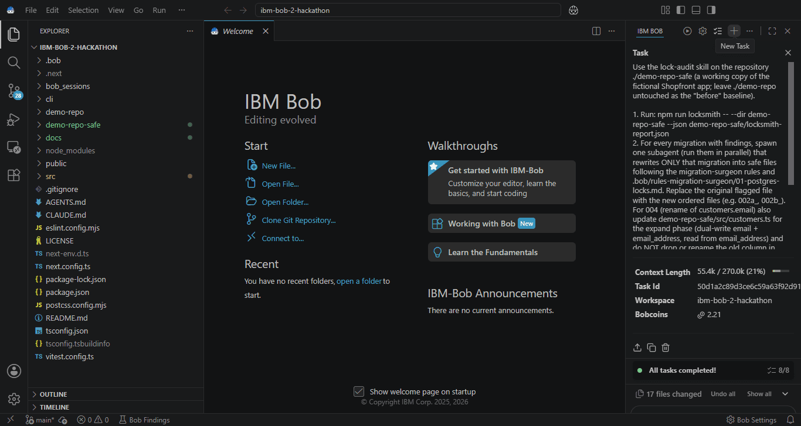Open remote window indicator in status bar
This screenshot has height=426, width=801.
(10, 420)
